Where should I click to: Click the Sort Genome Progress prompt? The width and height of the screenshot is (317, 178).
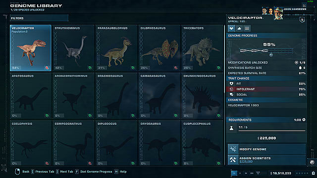coord(94,172)
